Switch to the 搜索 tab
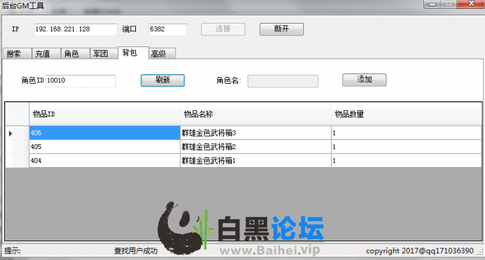 click(17, 53)
